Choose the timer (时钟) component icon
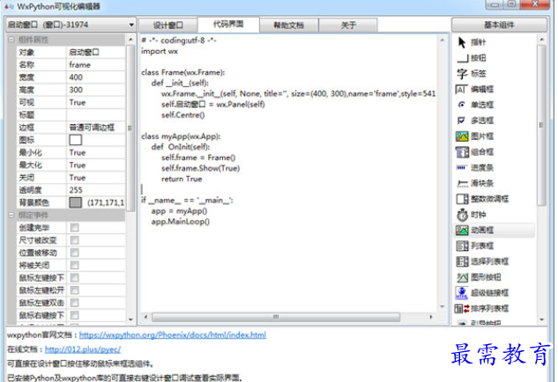The image size is (558, 382). (x=462, y=215)
